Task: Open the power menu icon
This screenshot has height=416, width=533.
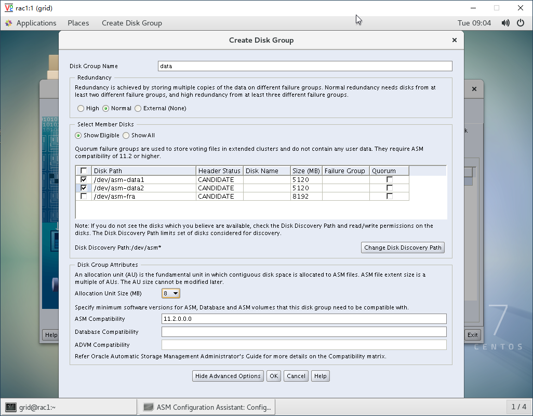Action: 521,23
